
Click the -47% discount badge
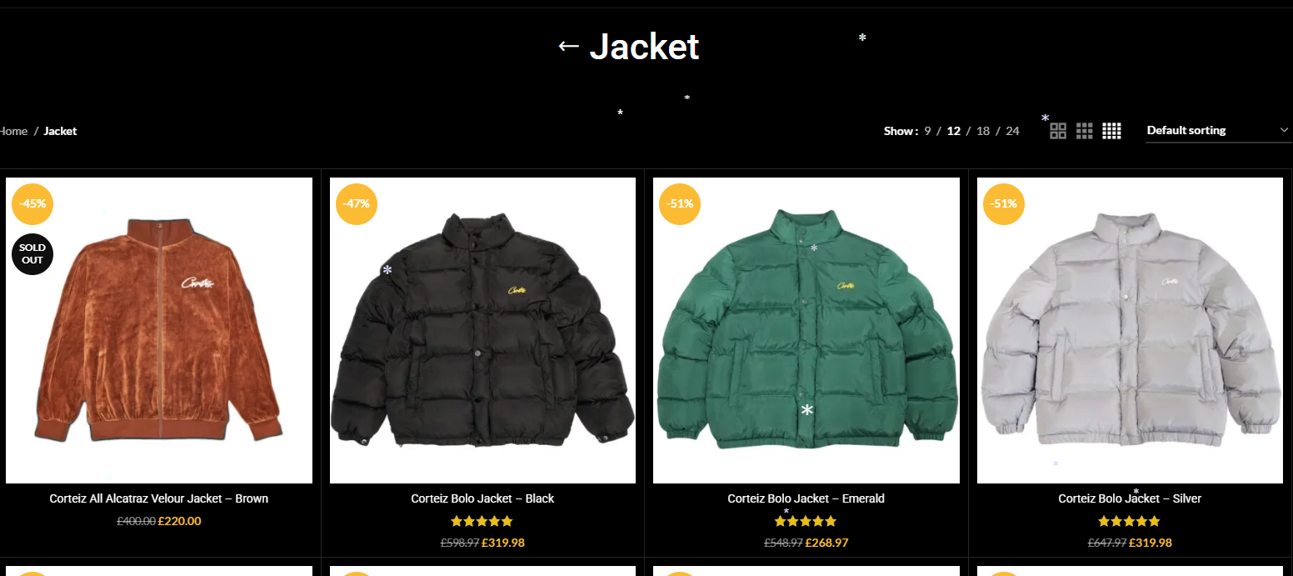click(357, 204)
